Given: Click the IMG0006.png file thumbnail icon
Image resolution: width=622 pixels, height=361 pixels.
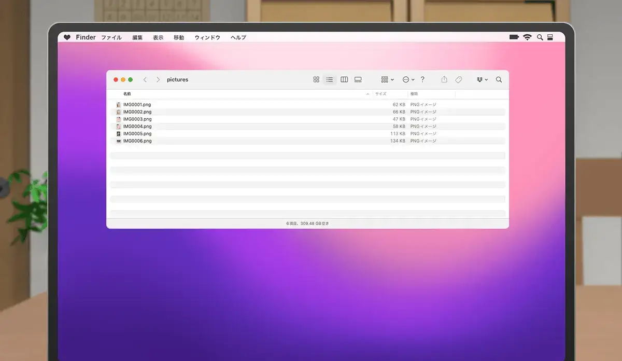Looking at the screenshot, I should coord(119,141).
